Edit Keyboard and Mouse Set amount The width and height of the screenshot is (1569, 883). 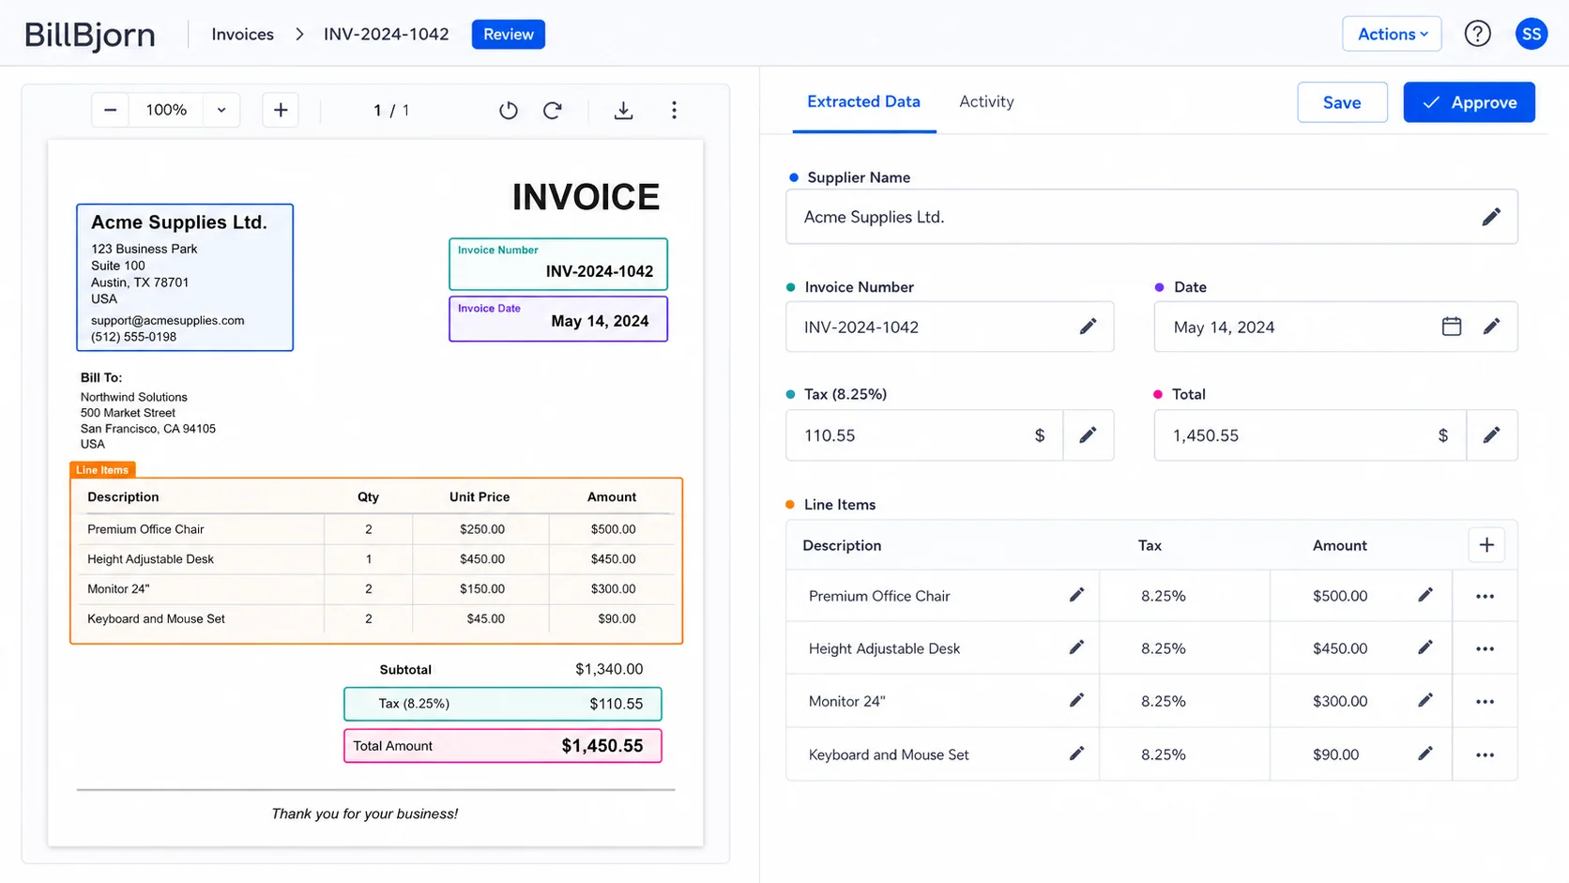point(1425,754)
